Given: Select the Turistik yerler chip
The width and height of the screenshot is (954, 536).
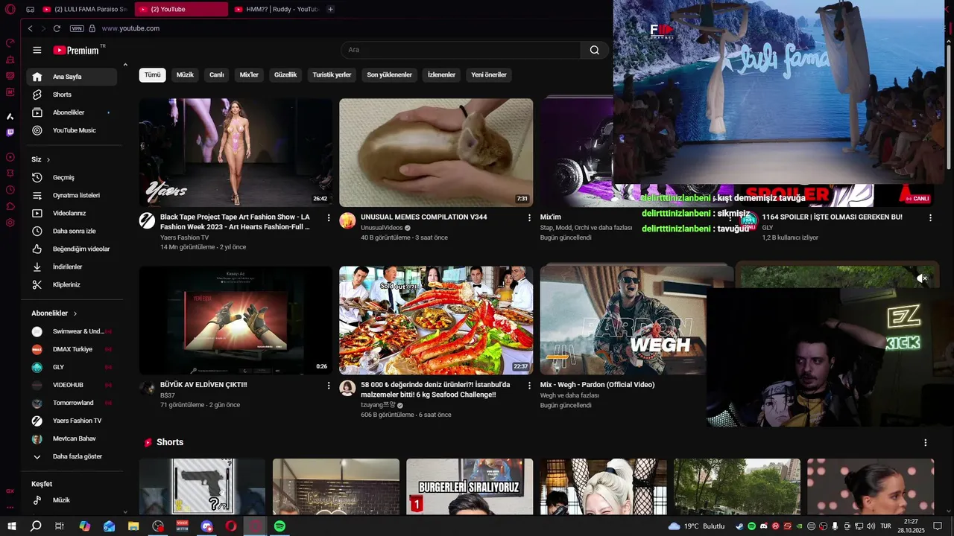Looking at the screenshot, I should pyautogui.click(x=332, y=74).
